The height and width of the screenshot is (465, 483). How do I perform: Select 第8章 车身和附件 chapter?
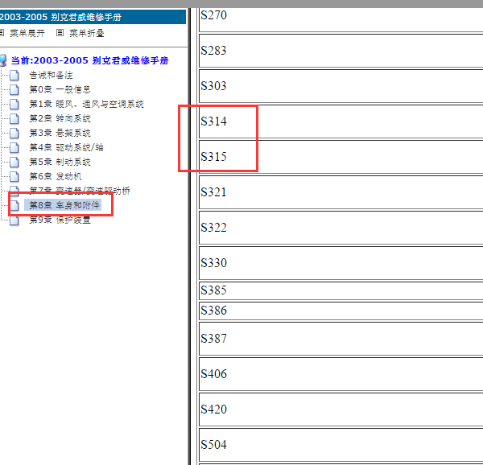click(63, 205)
